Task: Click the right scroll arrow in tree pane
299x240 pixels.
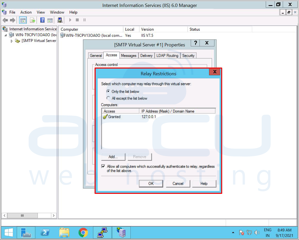Action: pos(54,216)
